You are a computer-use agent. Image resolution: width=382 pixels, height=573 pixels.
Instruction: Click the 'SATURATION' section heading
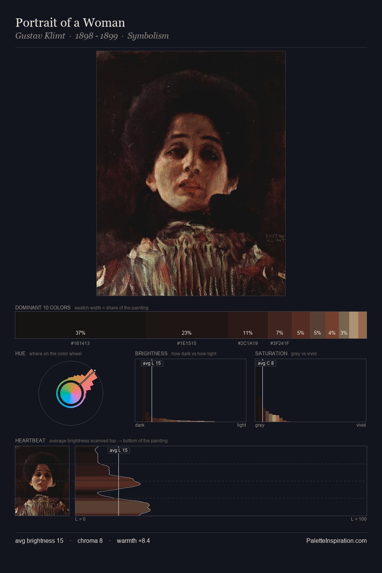(271, 354)
